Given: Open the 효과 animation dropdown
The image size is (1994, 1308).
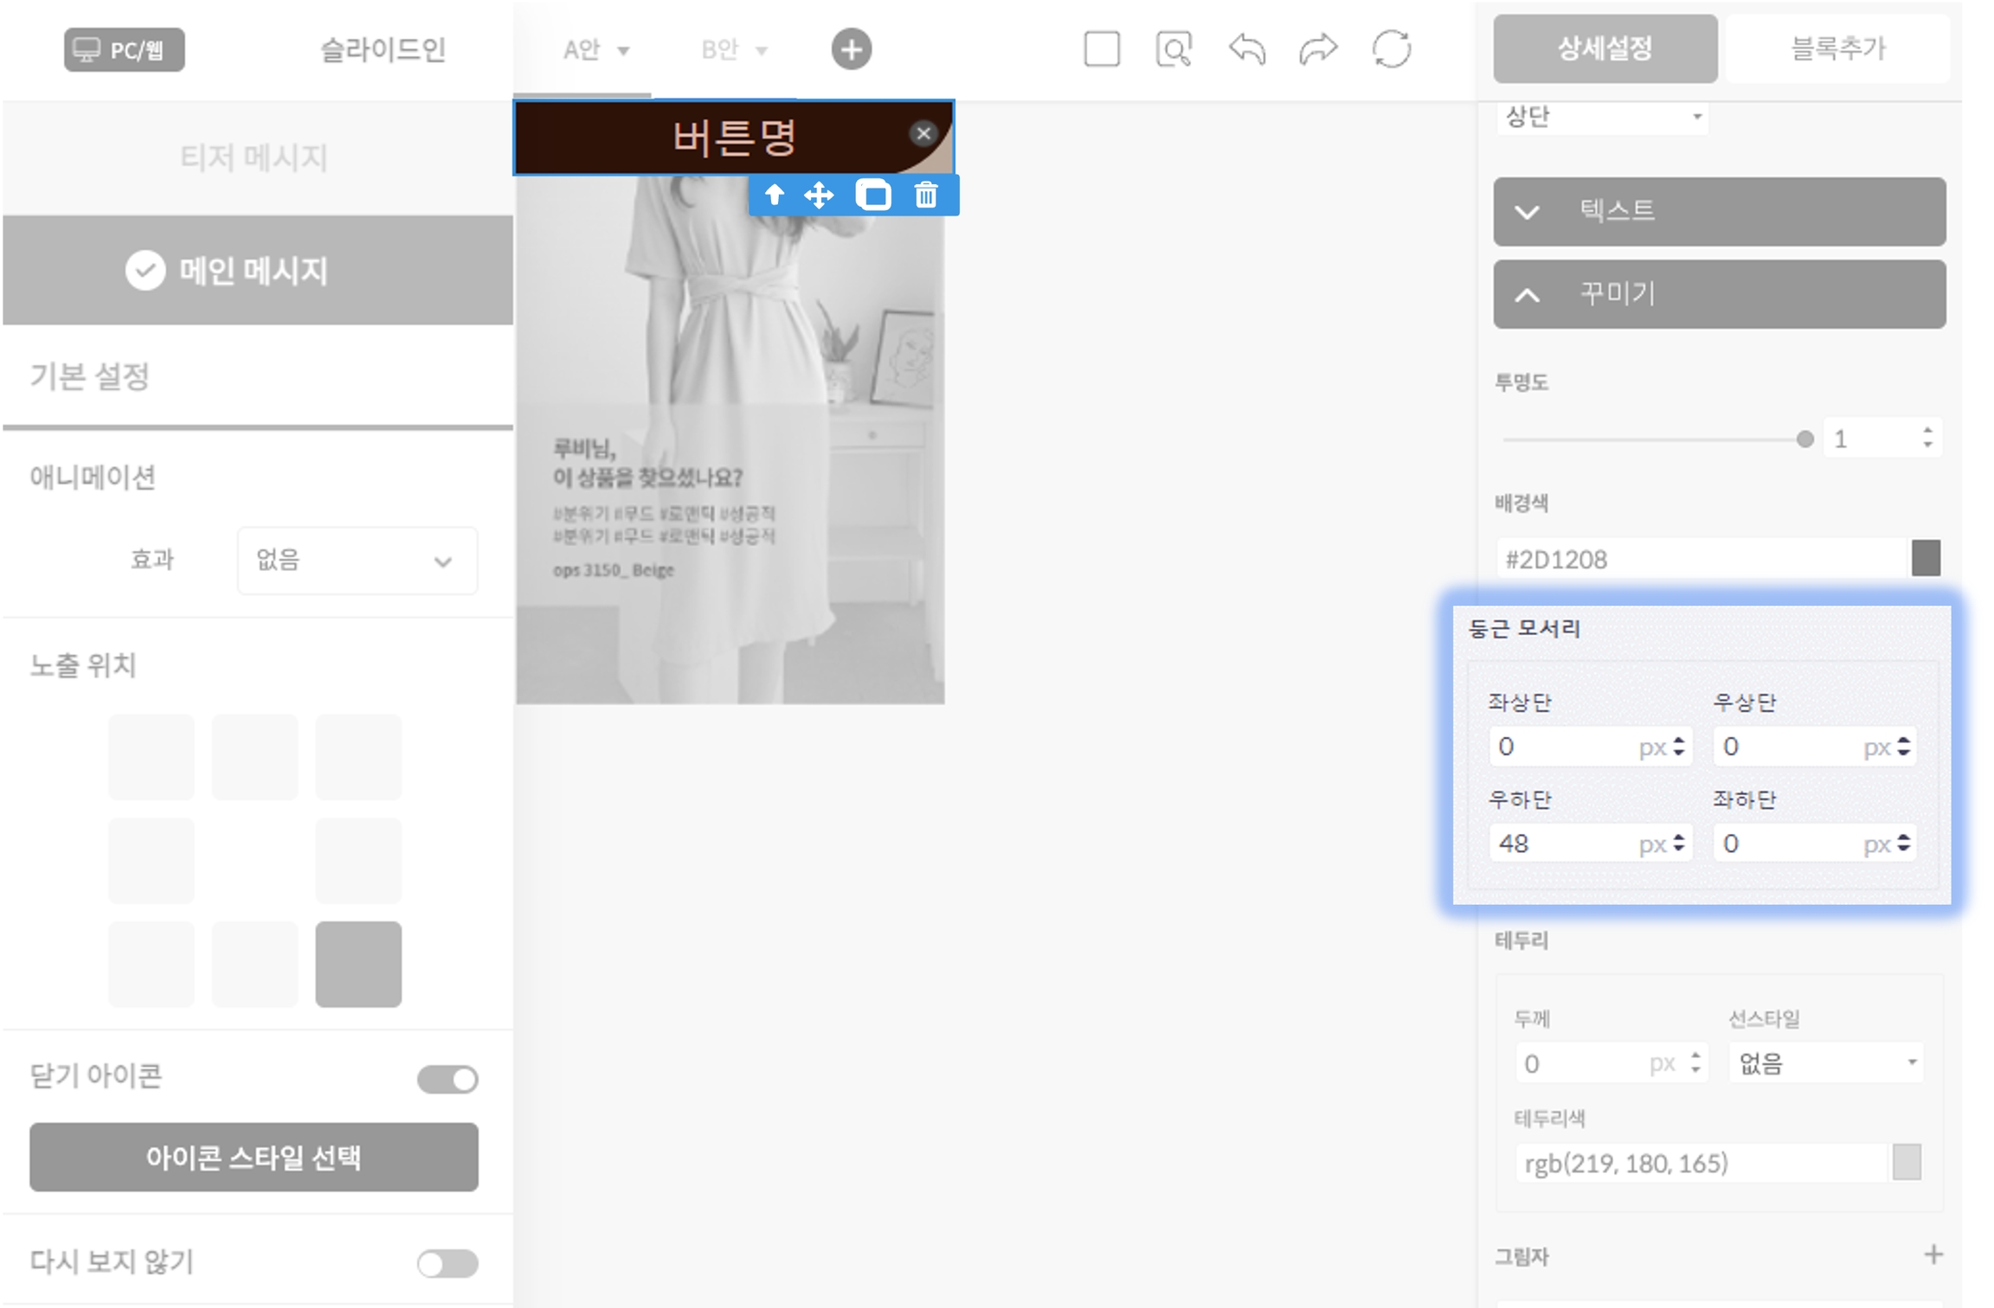Looking at the screenshot, I should click(357, 561).
